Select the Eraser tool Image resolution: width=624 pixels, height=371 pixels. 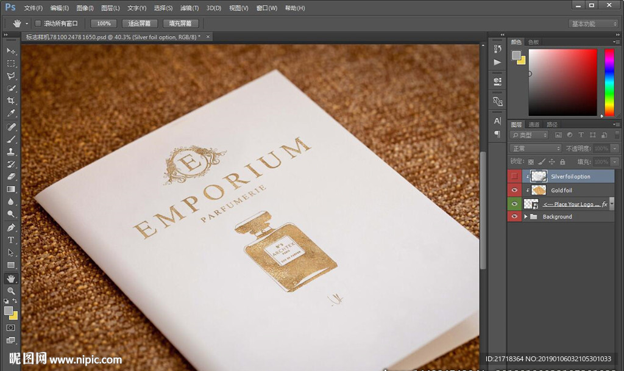tap(11, 176)
